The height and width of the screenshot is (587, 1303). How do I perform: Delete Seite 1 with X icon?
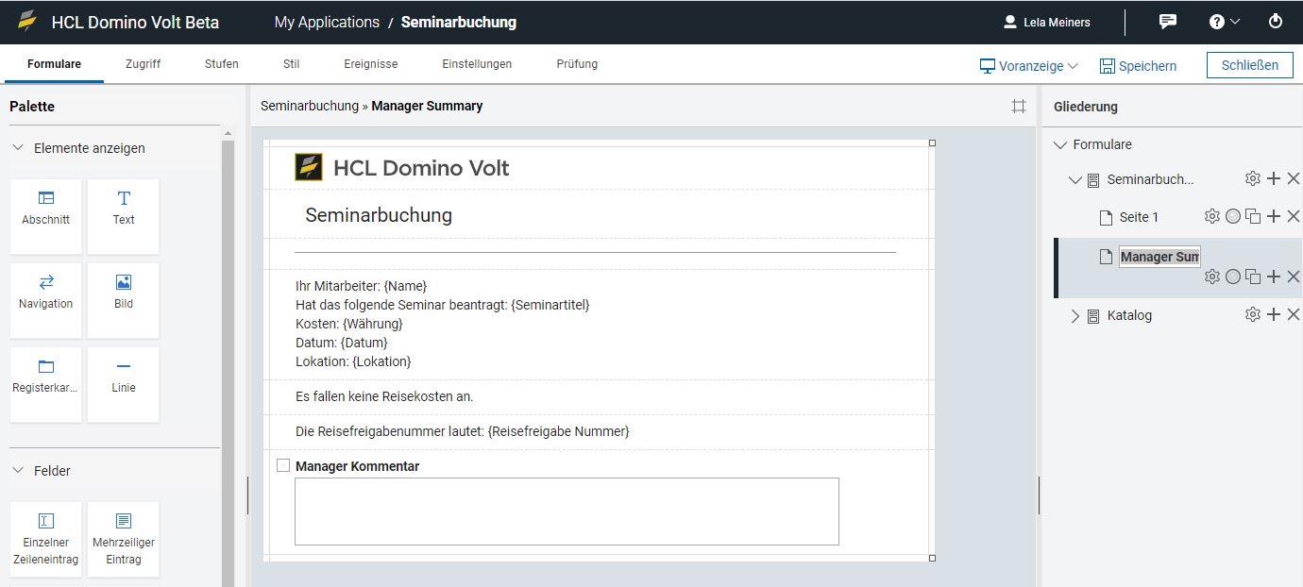click(x=1294, y=216)
